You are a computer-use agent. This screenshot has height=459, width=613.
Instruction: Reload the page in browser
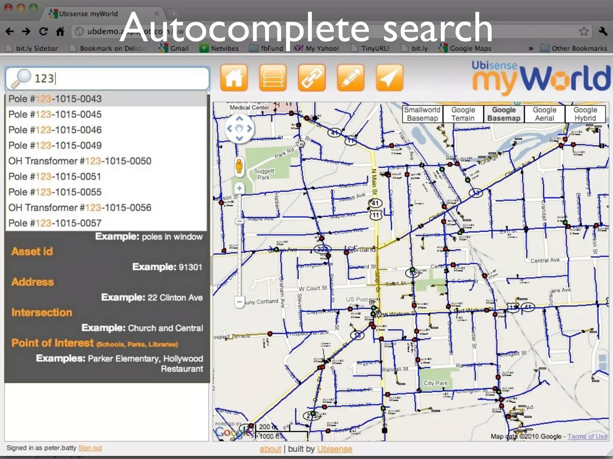point(43,31)
